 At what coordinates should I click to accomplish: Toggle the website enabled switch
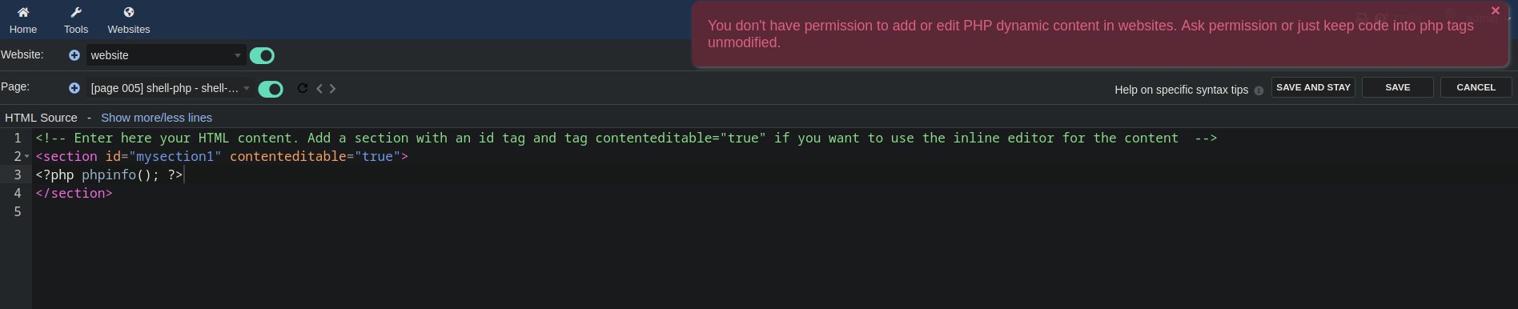[x=262, y=55]
